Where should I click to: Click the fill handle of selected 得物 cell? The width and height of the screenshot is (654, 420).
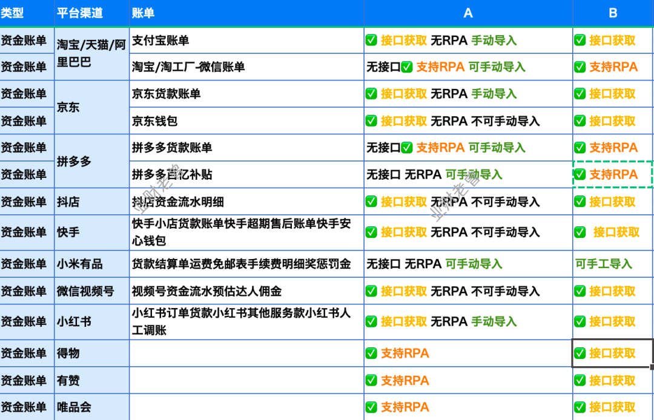tap(652, 367)
